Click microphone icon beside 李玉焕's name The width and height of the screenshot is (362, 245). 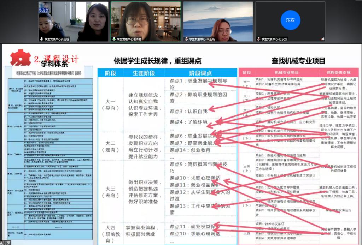(186, 39)
